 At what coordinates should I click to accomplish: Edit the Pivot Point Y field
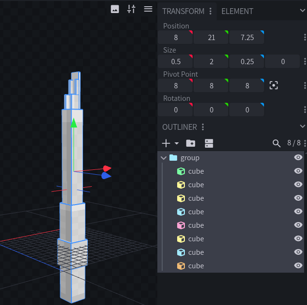[211, 85]
